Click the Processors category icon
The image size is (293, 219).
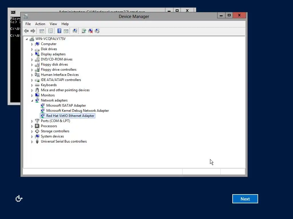pos(37,126)
